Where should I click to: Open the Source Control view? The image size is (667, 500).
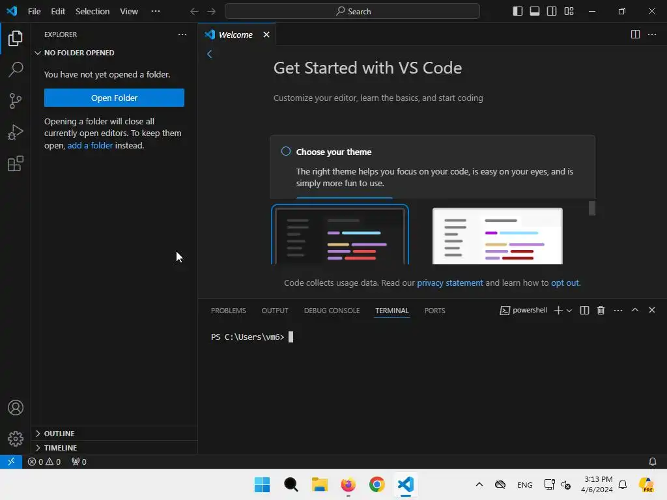(16, 101)
